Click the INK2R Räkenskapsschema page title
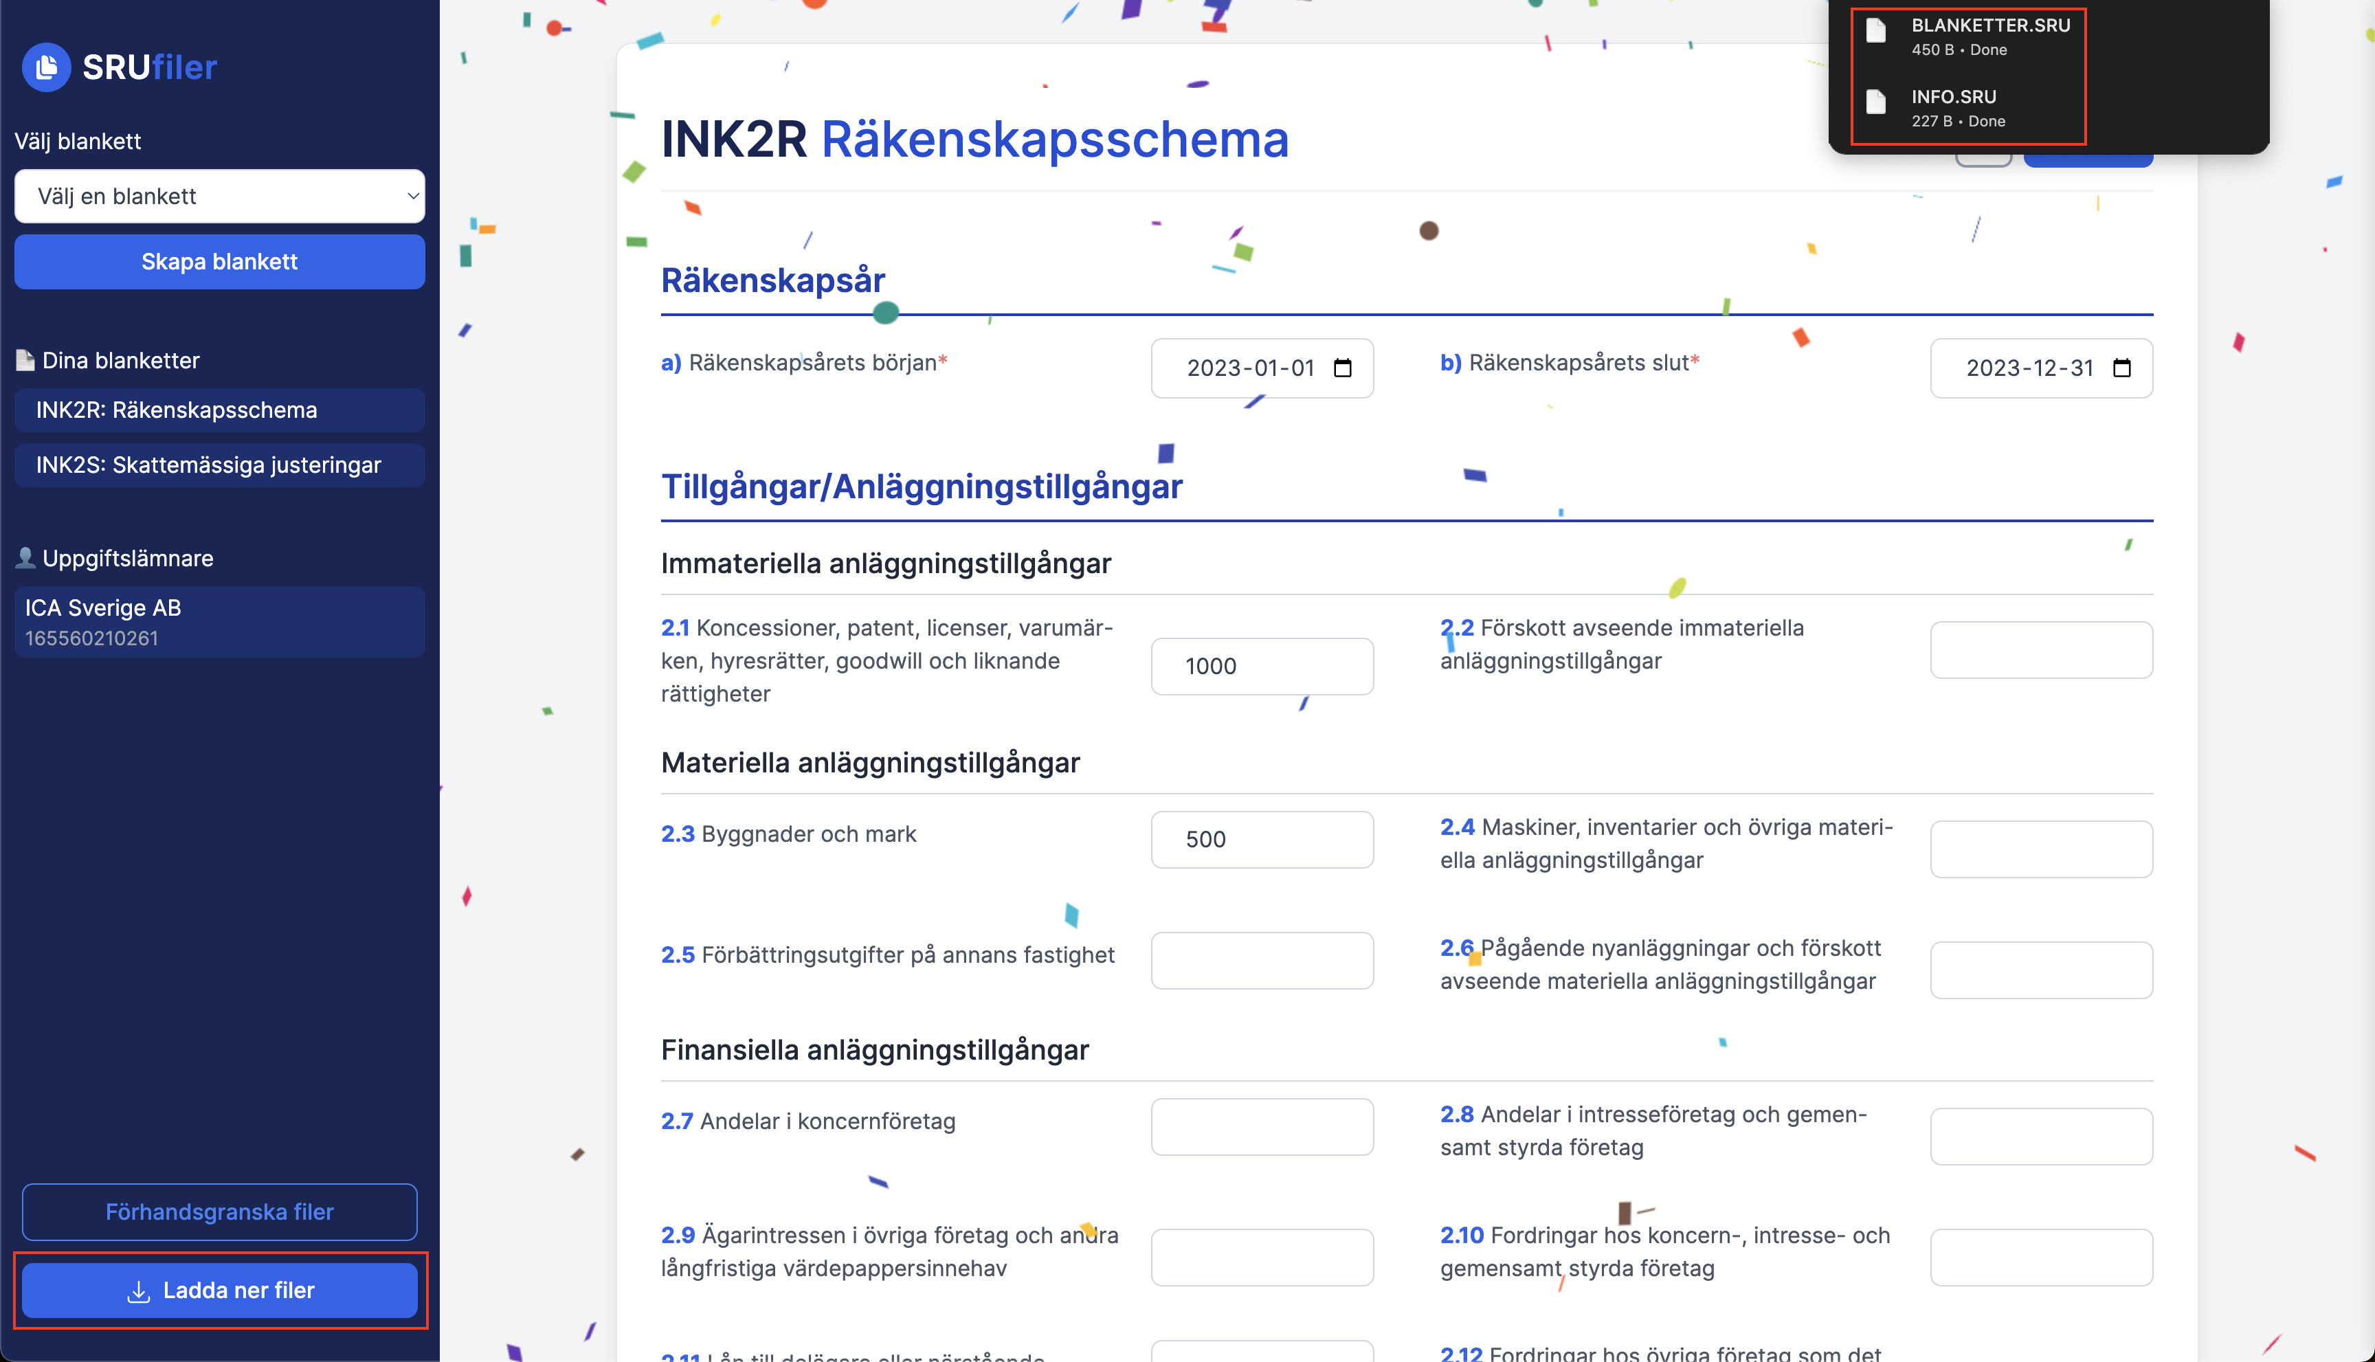The height and width of the screenshot is (1362, 2375). click(x=974, y=139)
